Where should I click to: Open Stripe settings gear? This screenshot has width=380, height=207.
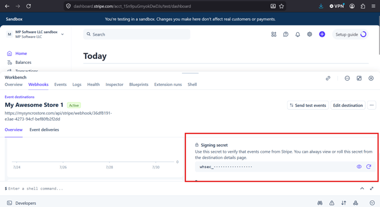click(310, 34)
